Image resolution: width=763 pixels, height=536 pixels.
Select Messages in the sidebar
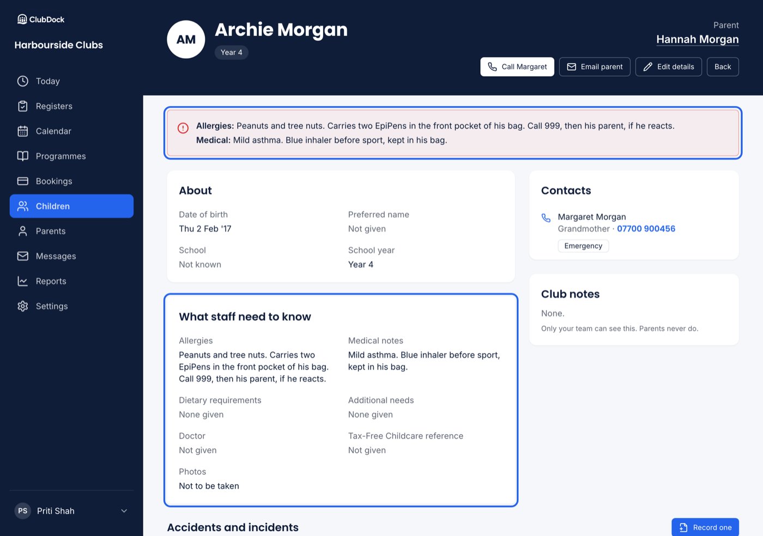pos(71,256)
